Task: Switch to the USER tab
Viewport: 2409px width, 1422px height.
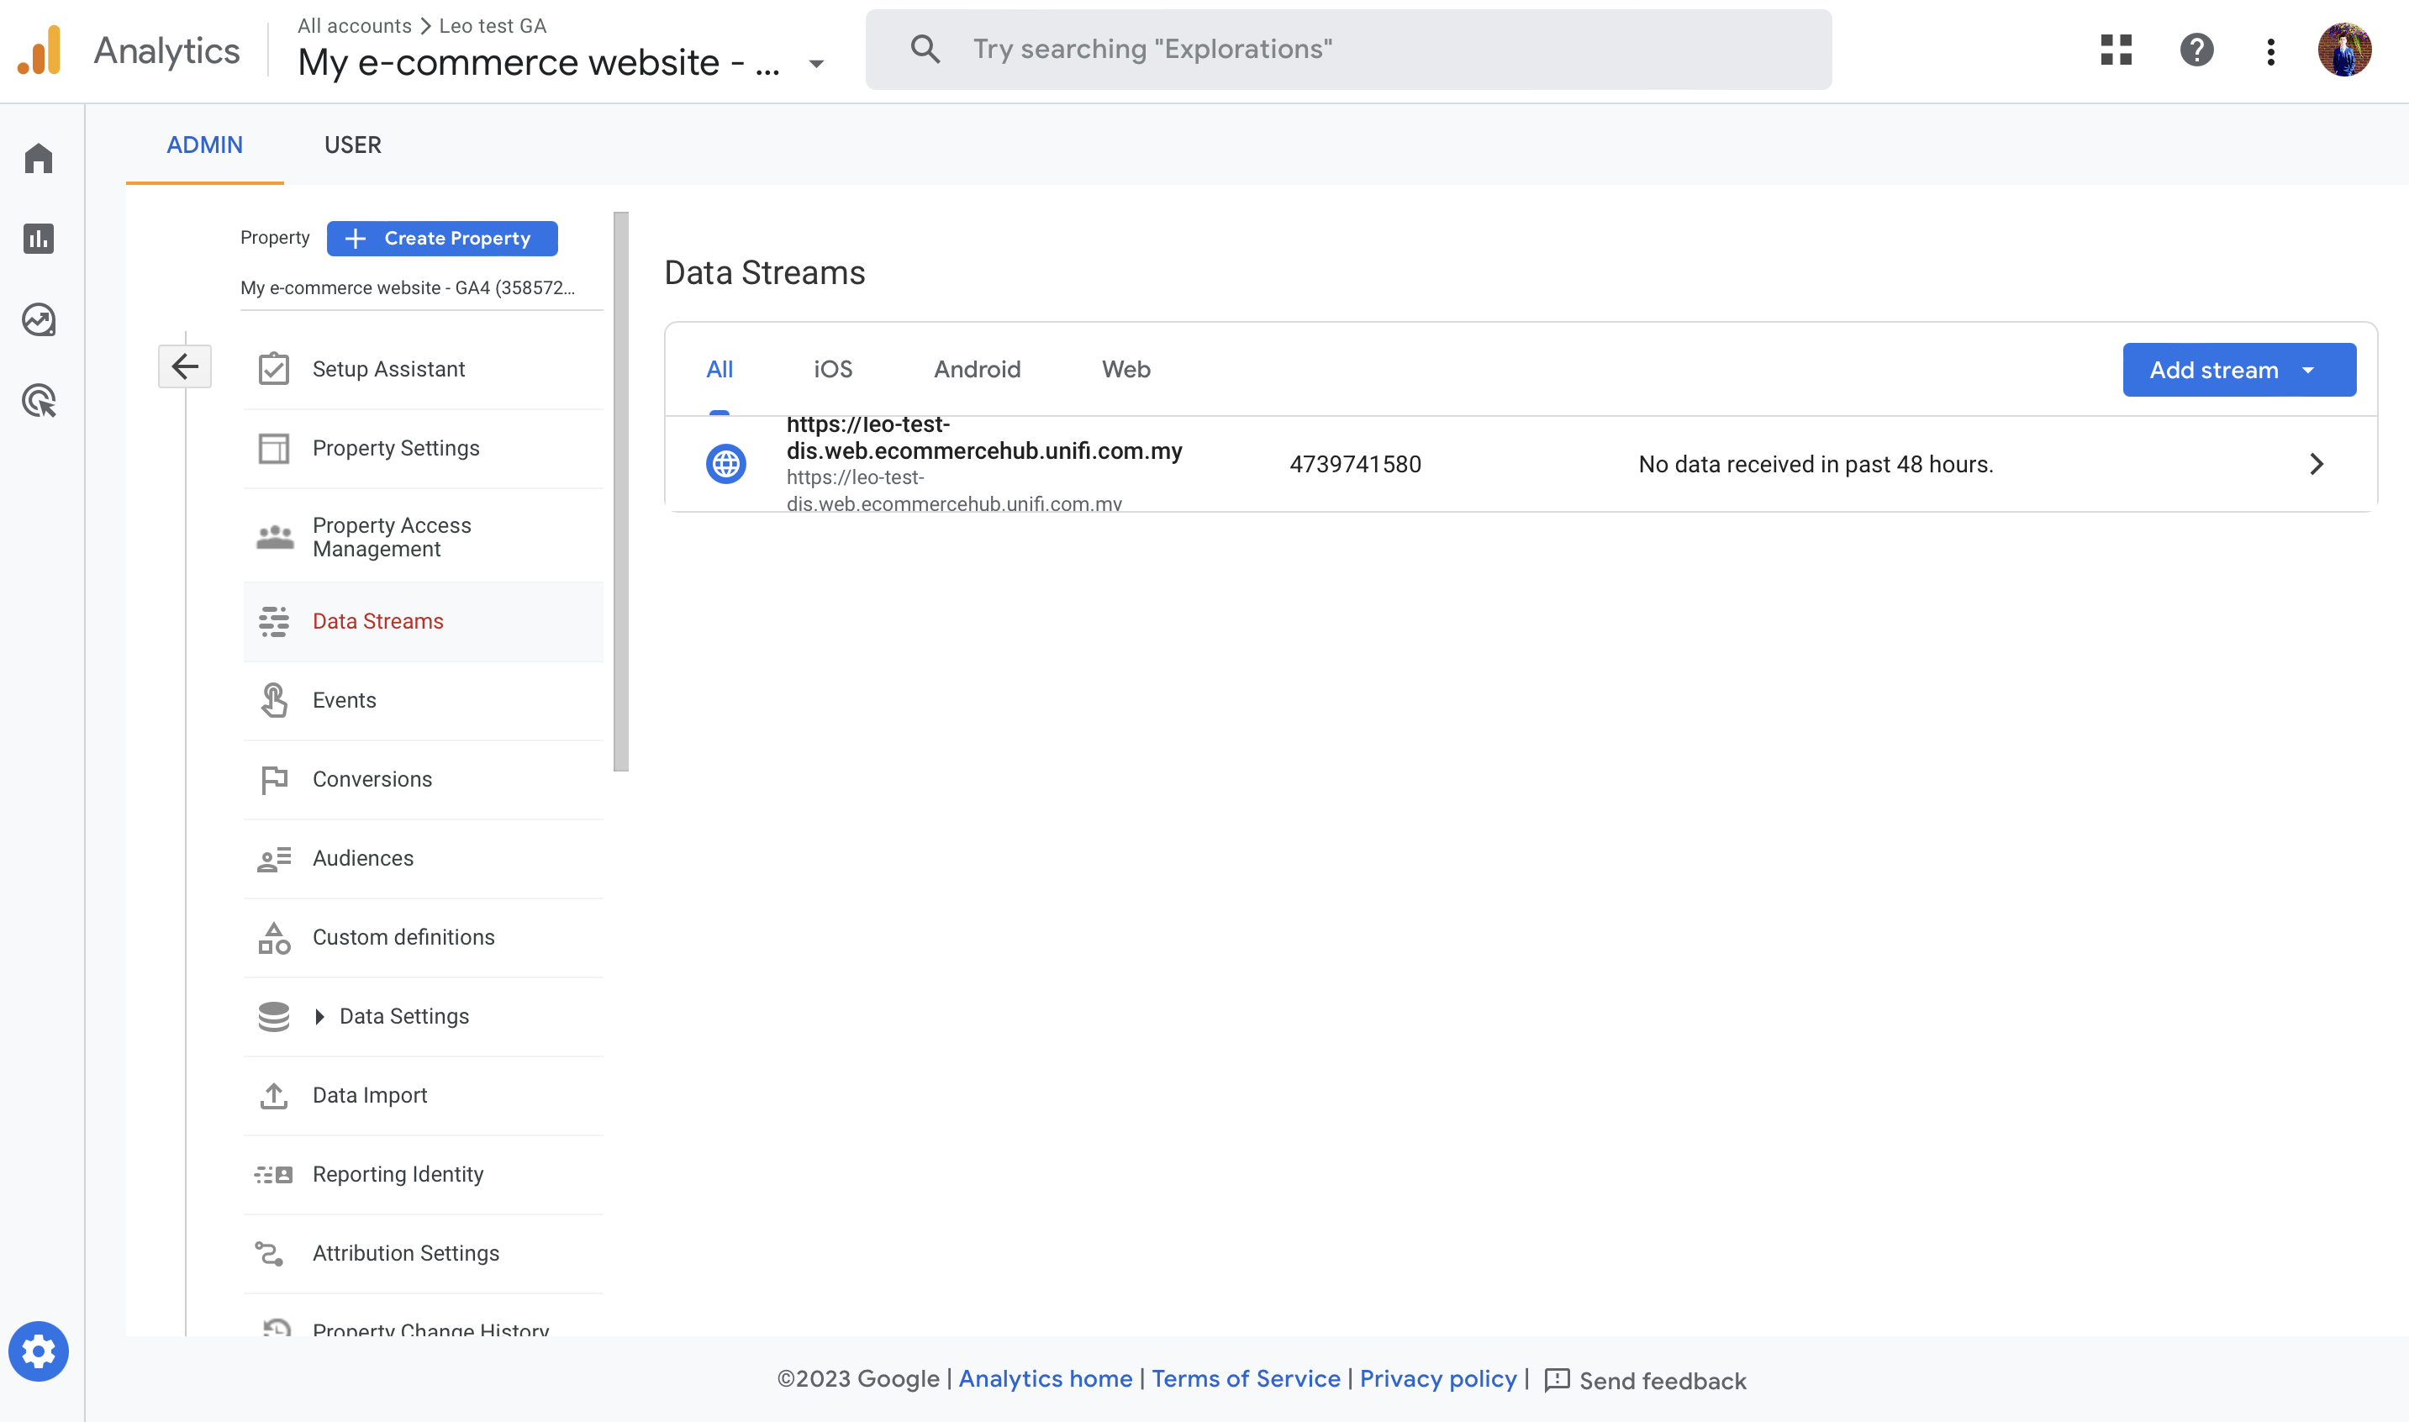Action: coord(353,145)
